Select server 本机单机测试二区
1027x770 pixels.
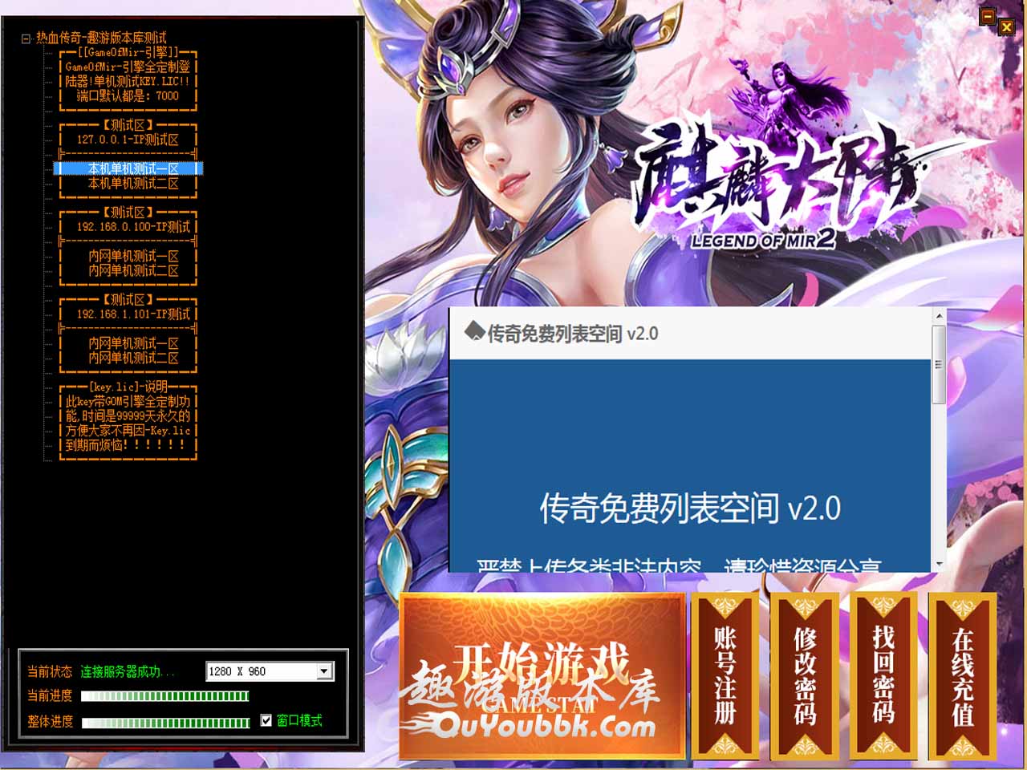pyautogui.click(x=128, y=183)
